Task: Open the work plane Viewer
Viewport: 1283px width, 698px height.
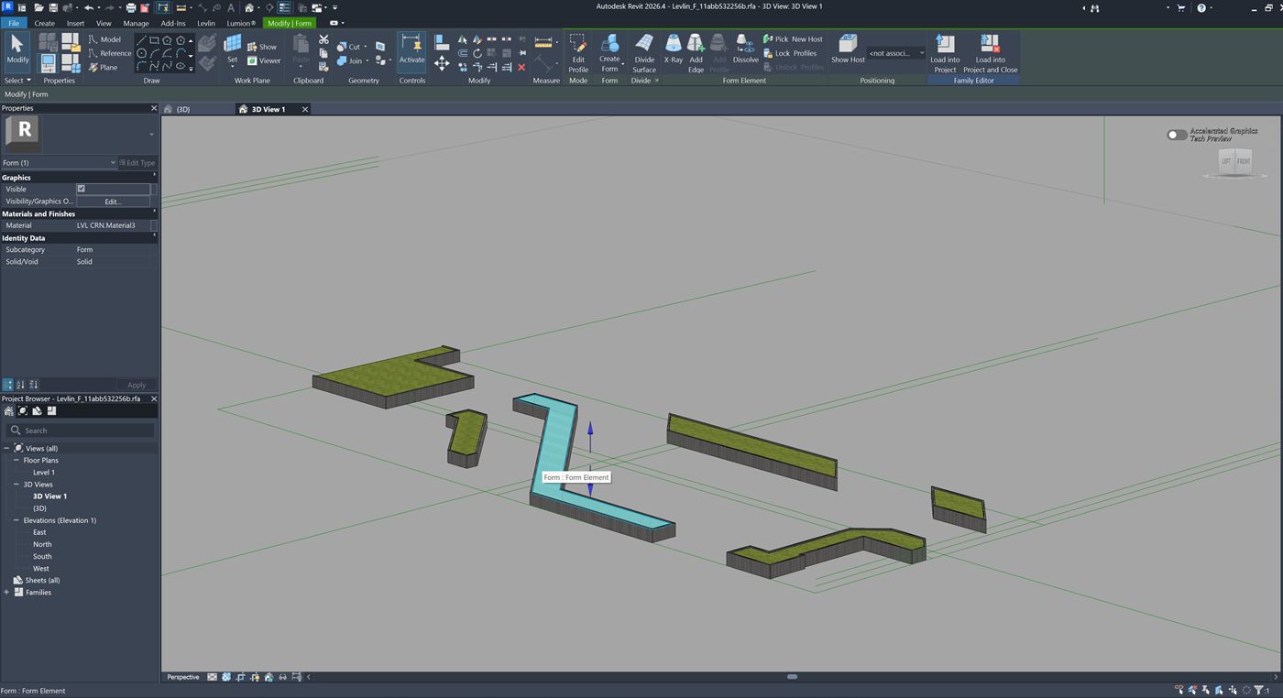Action: [x=264, y=60]
